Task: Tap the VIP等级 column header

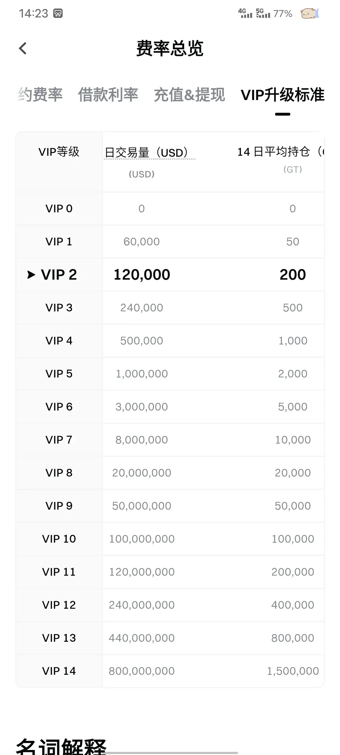Action: point(59,152)
